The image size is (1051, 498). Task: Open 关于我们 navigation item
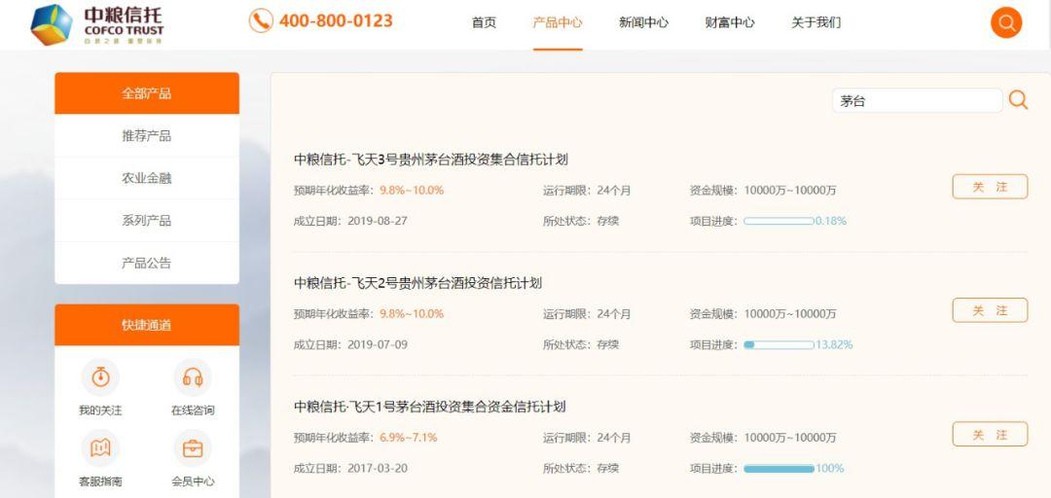[815, 22]
